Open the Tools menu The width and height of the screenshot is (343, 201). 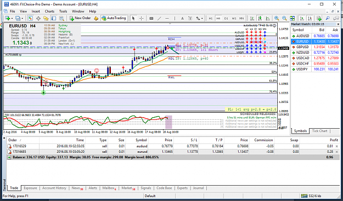pyautogui.click(x=63, y=12)
